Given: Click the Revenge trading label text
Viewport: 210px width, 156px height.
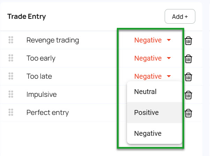Looking at the screenshot, I should pos(53,40).
